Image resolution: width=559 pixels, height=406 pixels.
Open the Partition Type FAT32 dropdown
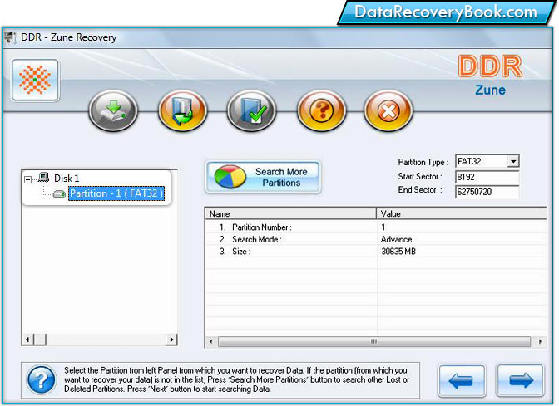point(513,161)
